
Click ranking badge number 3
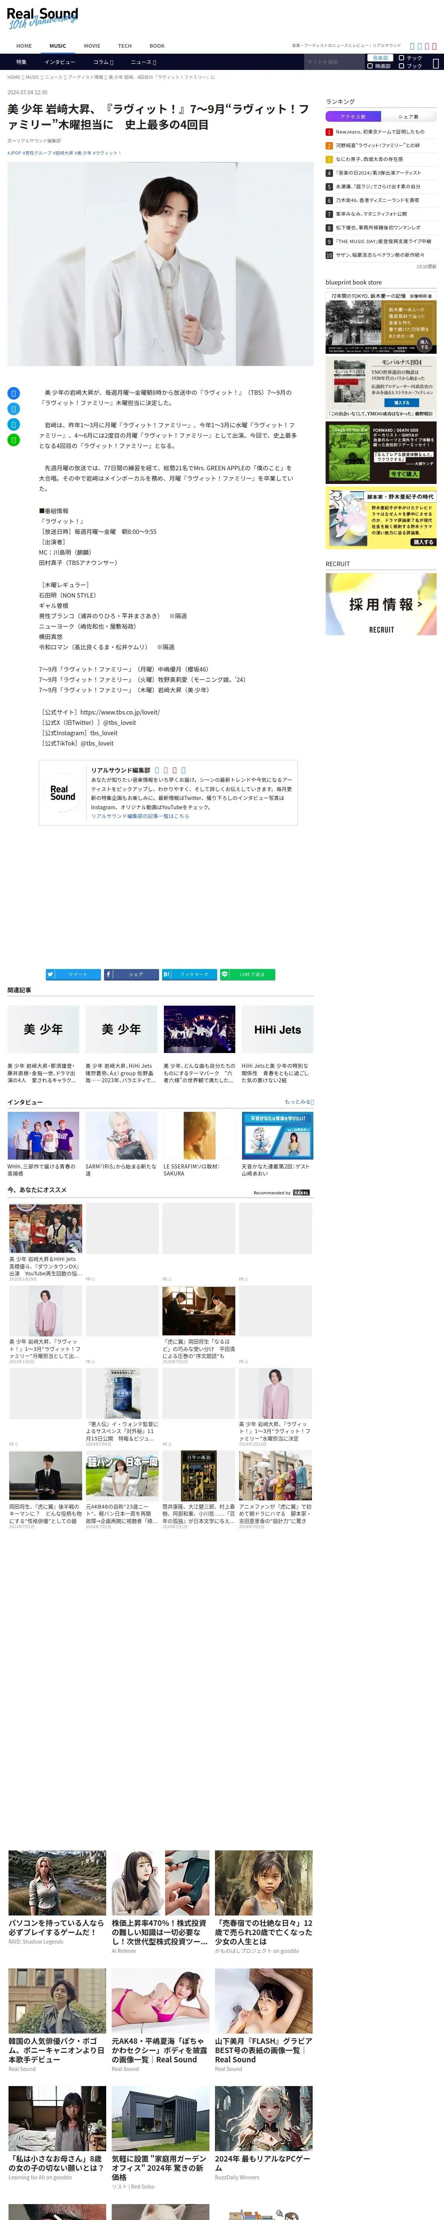click(329, 159)
